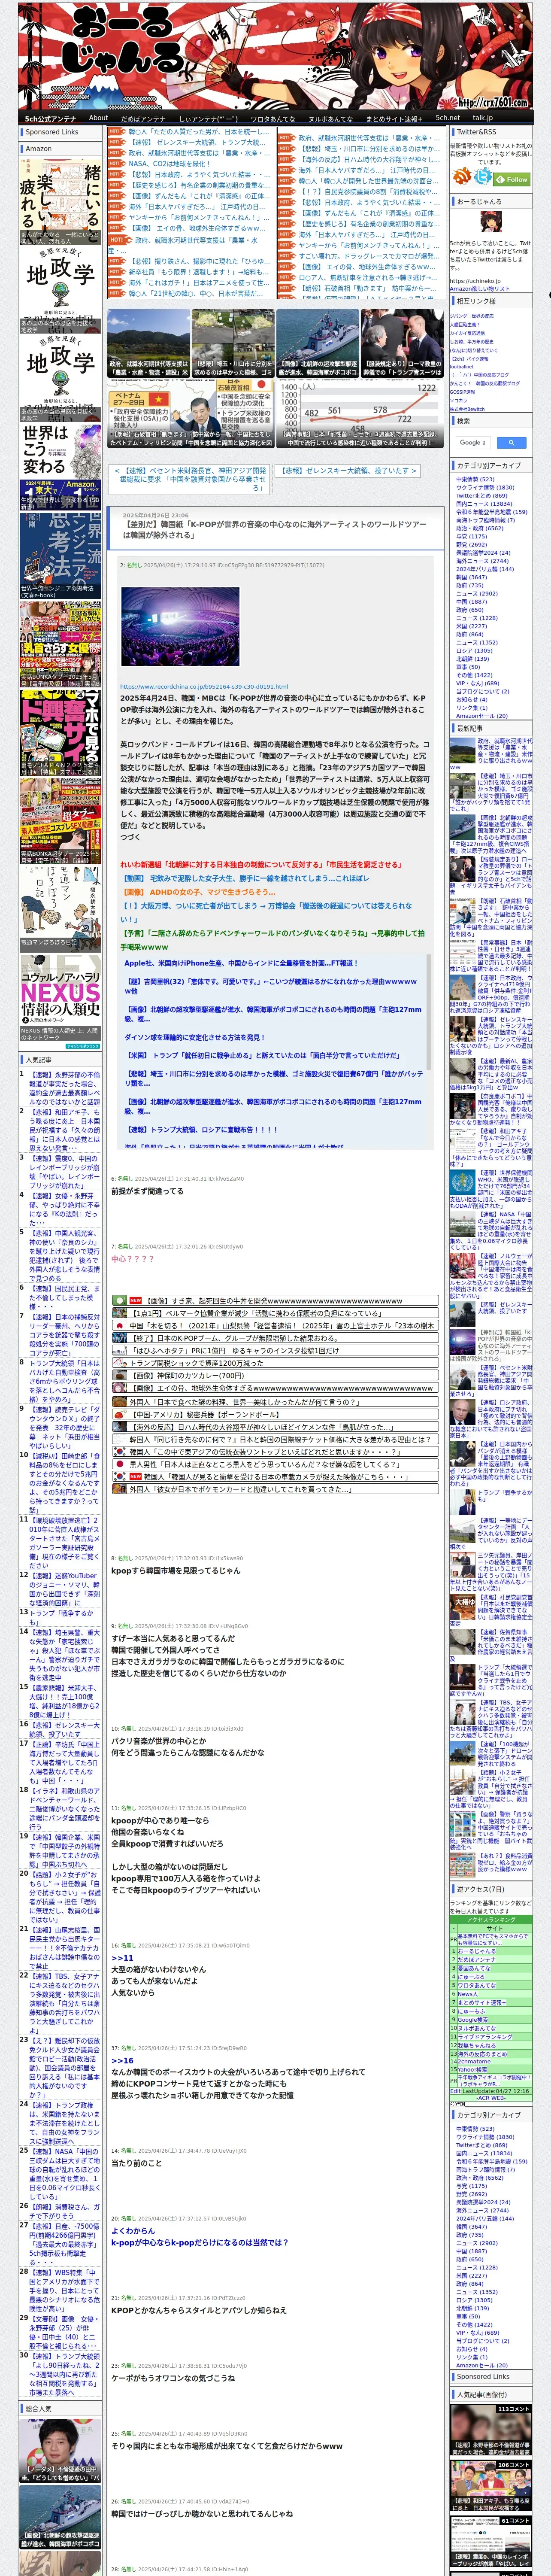Viewport: 551px width, 2576px height.
Task: Open feed link 【画像】神田町のカツカレー(700円)
Action: point(189,1375)
